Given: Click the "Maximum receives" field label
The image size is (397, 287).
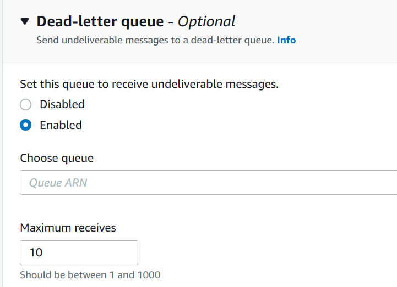Looking at the screenshot, I should pyautogui.click(x=68, y=228).
